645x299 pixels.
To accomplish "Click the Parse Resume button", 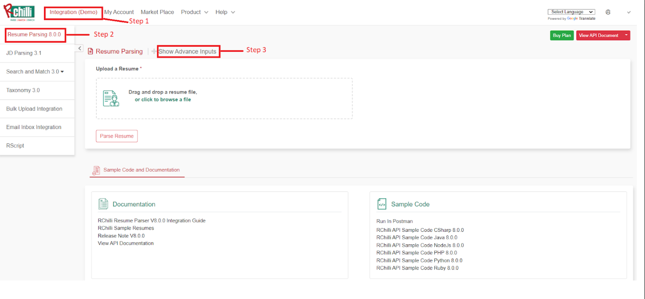I will click(x=116, y=136).
